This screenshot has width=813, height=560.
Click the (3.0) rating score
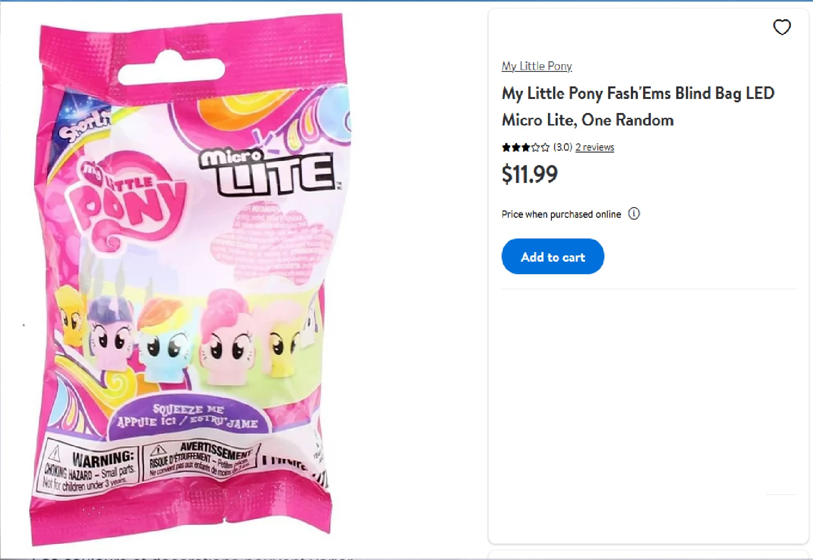coord(562,147)
